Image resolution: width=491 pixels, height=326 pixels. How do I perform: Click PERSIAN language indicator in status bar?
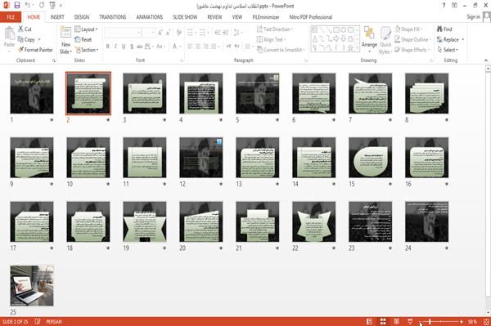pos(54,322)
